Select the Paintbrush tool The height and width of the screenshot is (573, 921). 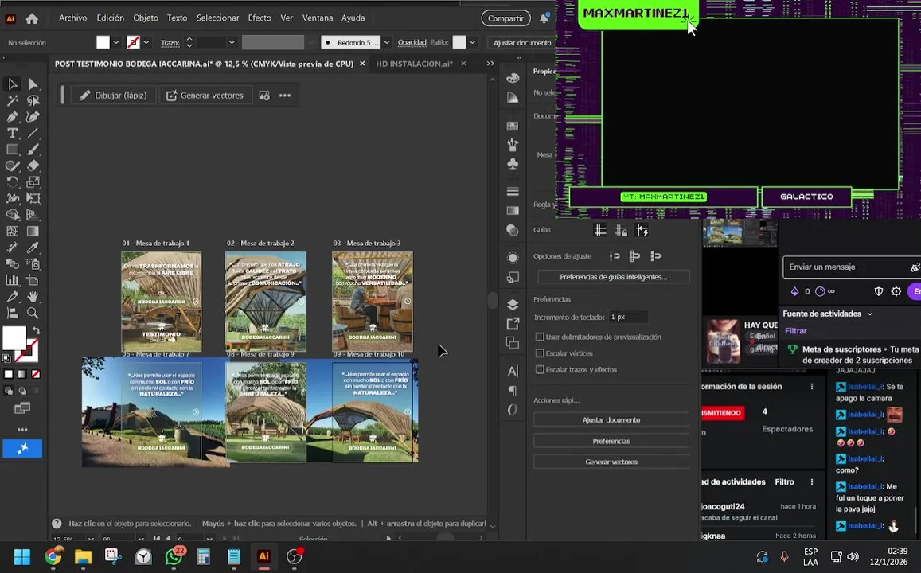pos(33,150)
